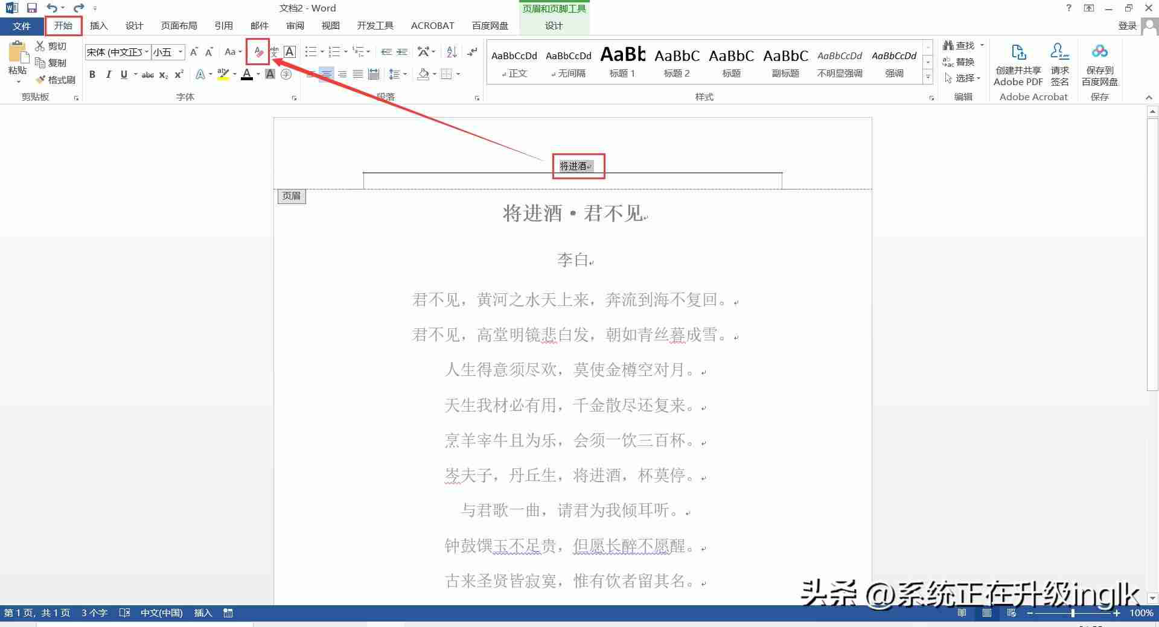The height and width of the screenshot is (627, 1159).
Task: Toggle Bold formatting
Action: click(x=92, y=74)
